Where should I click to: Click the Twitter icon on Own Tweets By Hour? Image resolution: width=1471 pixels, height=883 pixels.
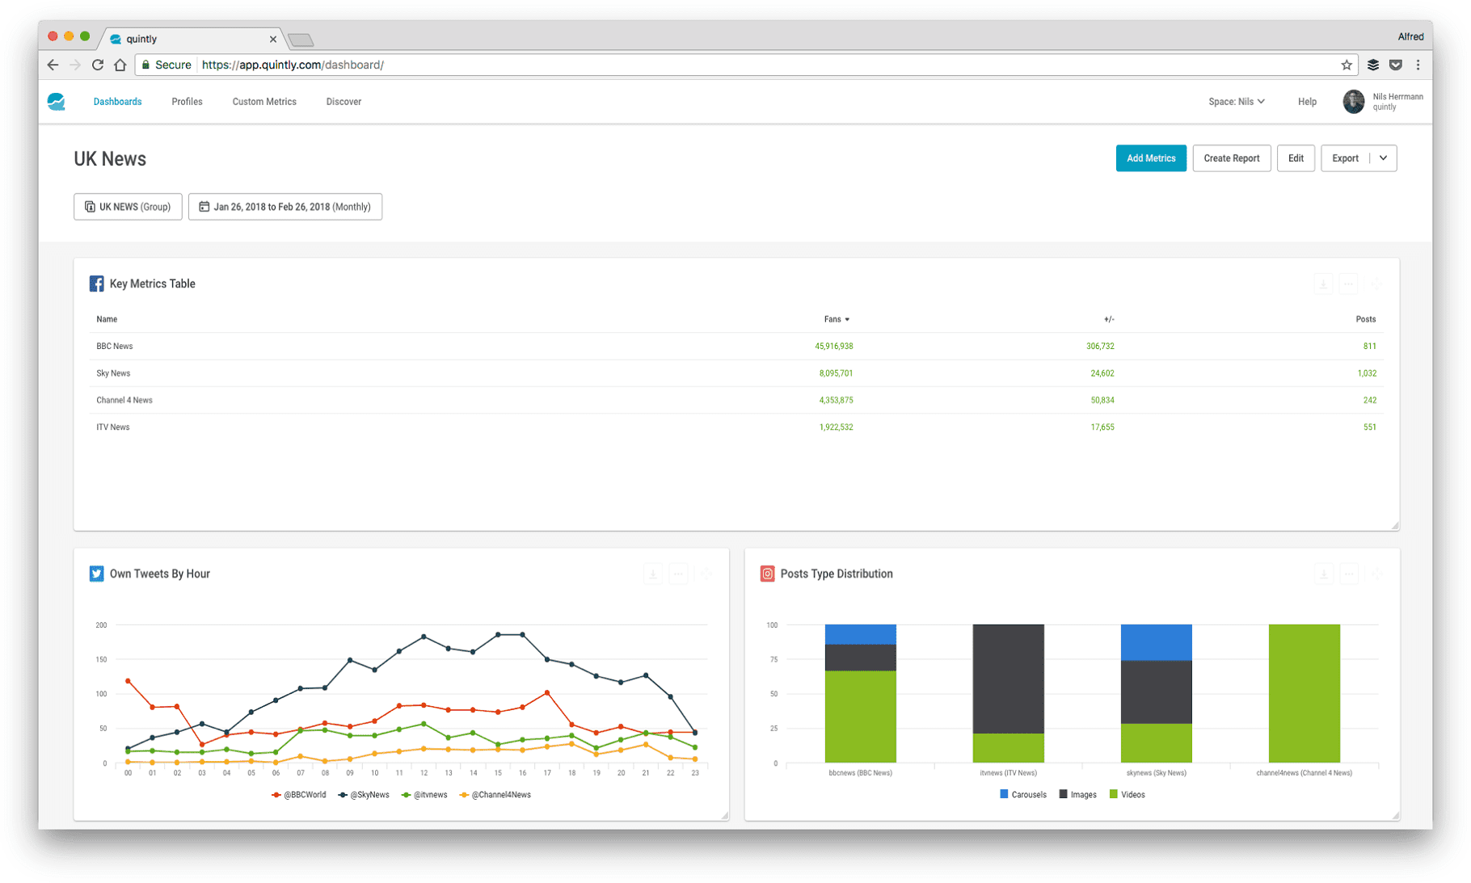97,574
